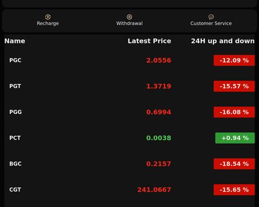Tap the Withdrawal circle icon

click(x=129, y=17)
